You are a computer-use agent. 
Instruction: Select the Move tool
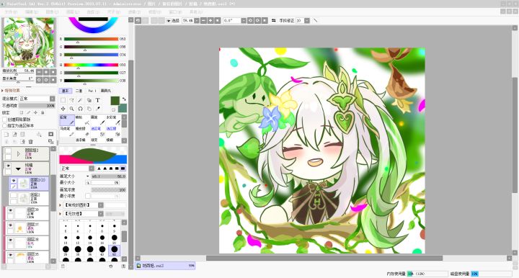[63, 109]
